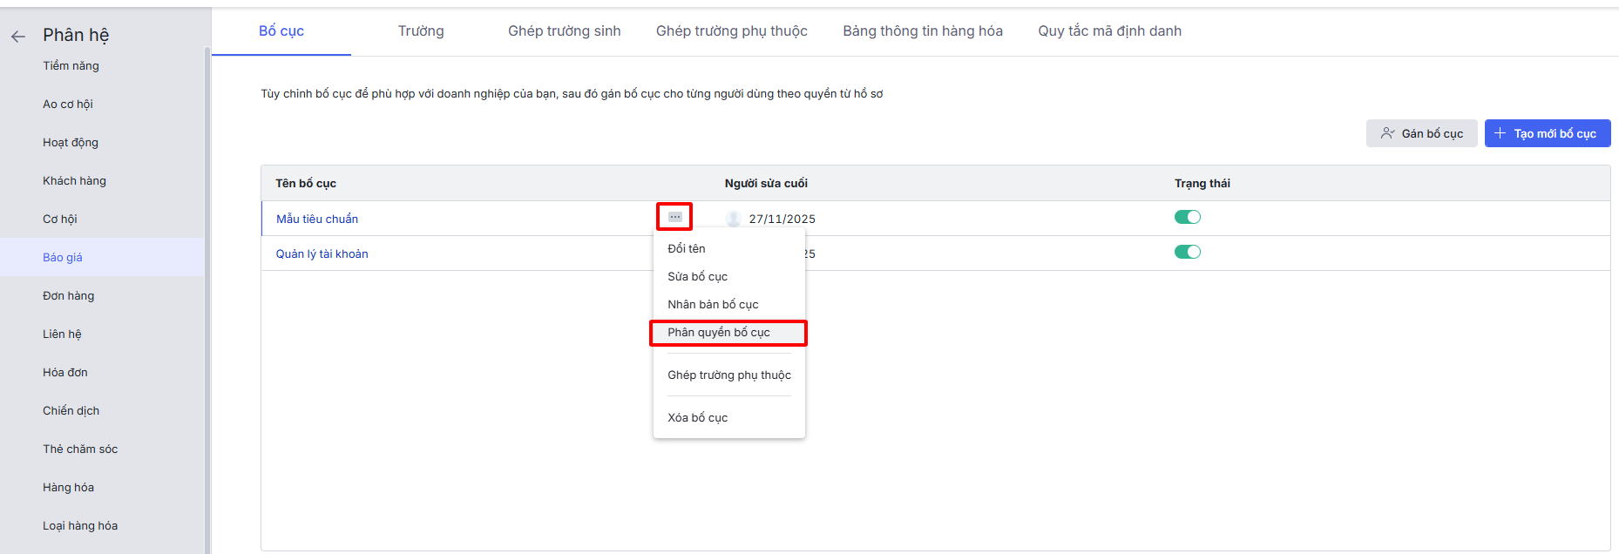Choose Ghép trường phụ thuộc in dropdown menu
Viewport: 1619px width, 554px height.
tap(729, 375)
